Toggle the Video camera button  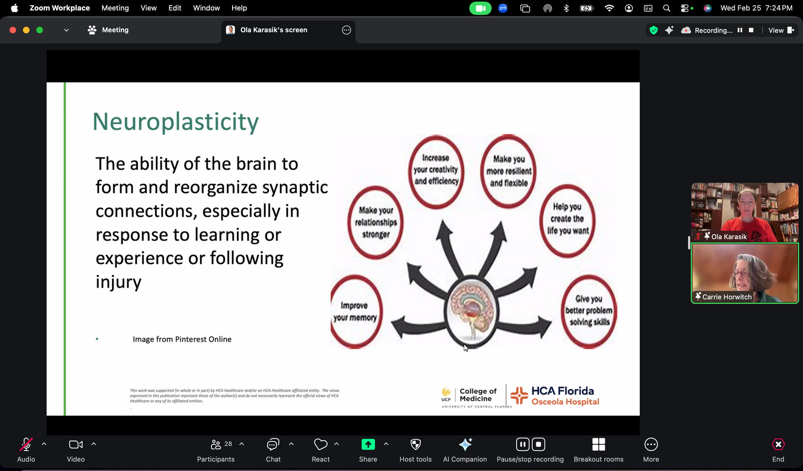click(x=76, y=450)
